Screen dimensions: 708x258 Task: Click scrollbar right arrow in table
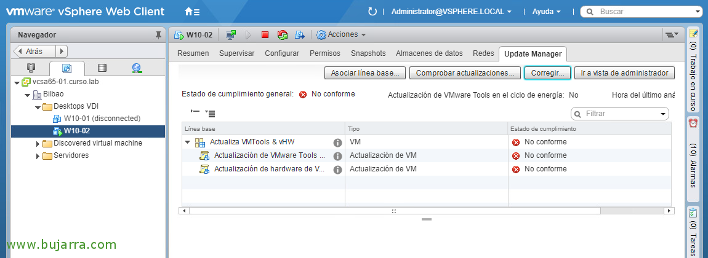click(x=669, y=211)
